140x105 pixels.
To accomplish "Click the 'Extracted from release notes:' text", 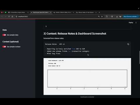I will pyautogui.click(x=54, y=38).
